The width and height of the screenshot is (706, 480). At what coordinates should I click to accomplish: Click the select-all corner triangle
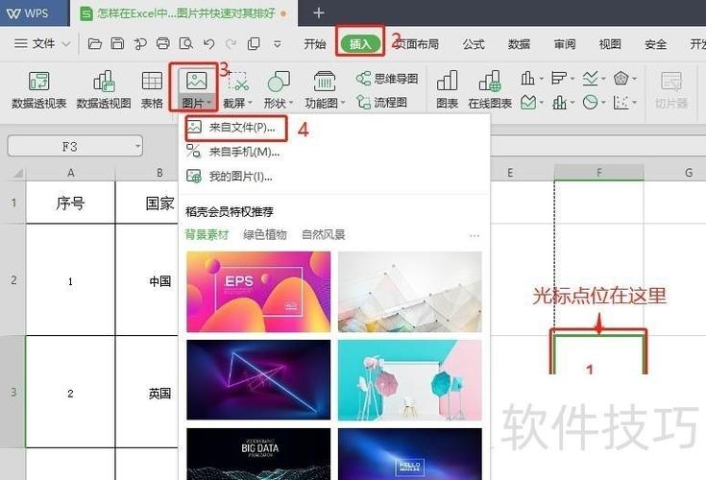tap(16, 173)
